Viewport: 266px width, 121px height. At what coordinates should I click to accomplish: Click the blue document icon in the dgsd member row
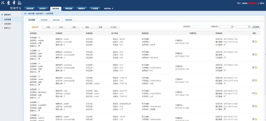(253, 54)
